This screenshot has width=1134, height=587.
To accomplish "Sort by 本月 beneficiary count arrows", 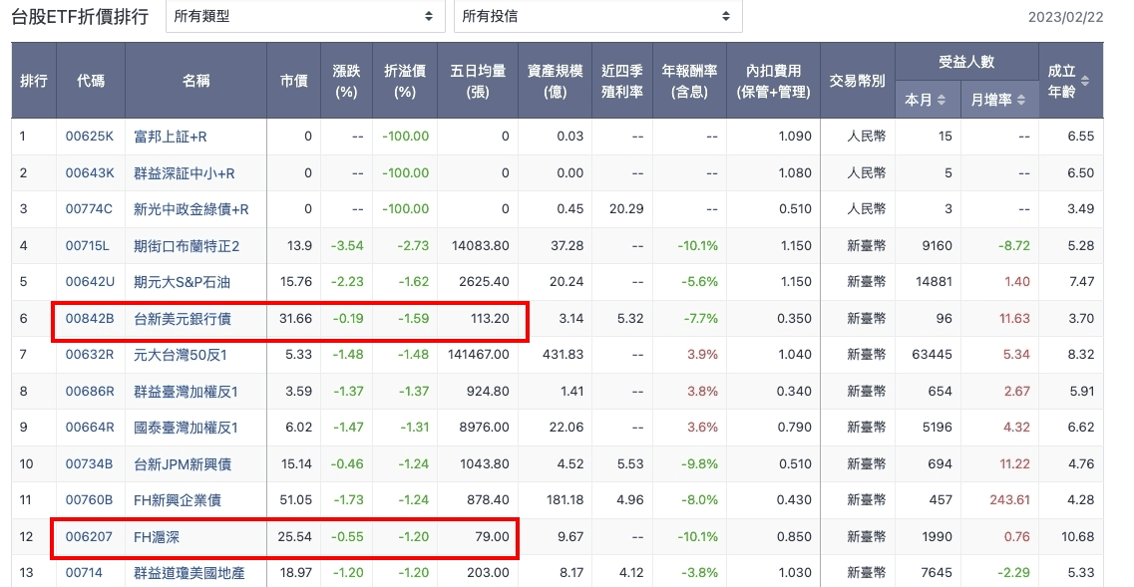I will click(x=941, y=101).
